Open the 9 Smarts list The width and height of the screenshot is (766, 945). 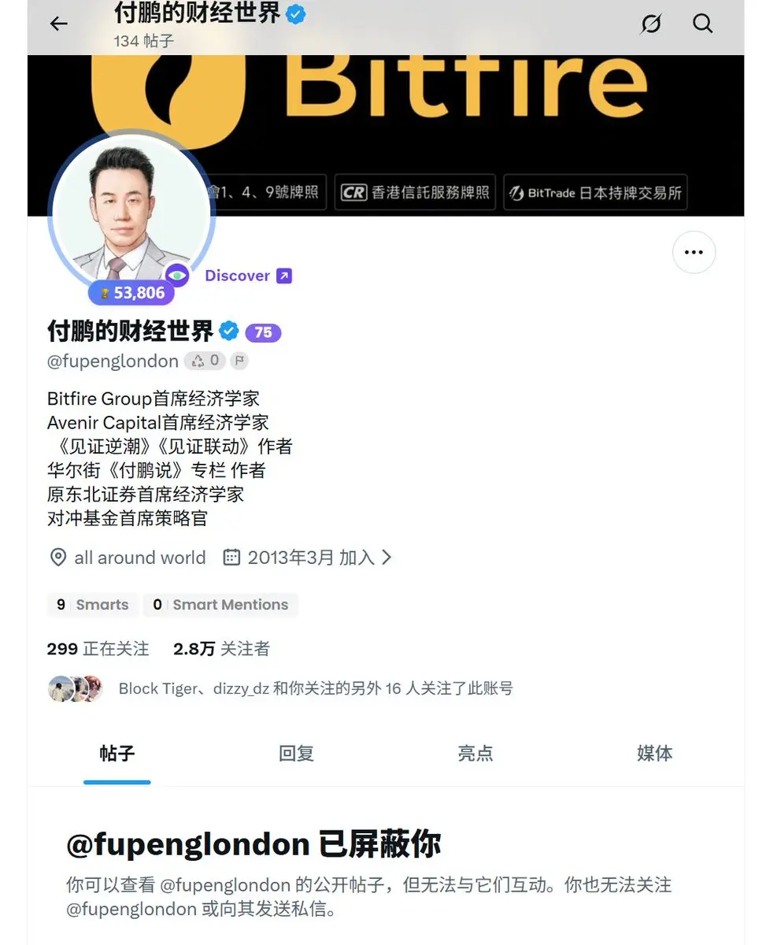click(93, 605)
